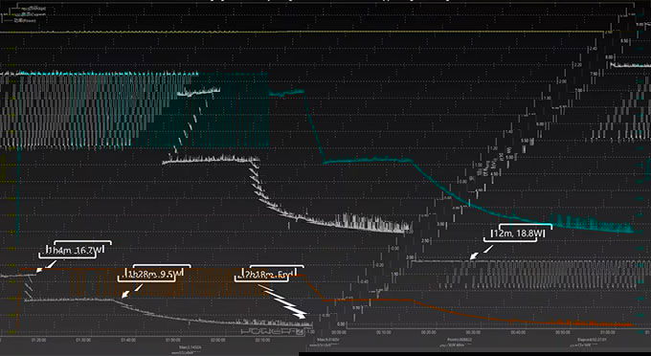Click the arrow below the 1h28m label

coord(132,290)
